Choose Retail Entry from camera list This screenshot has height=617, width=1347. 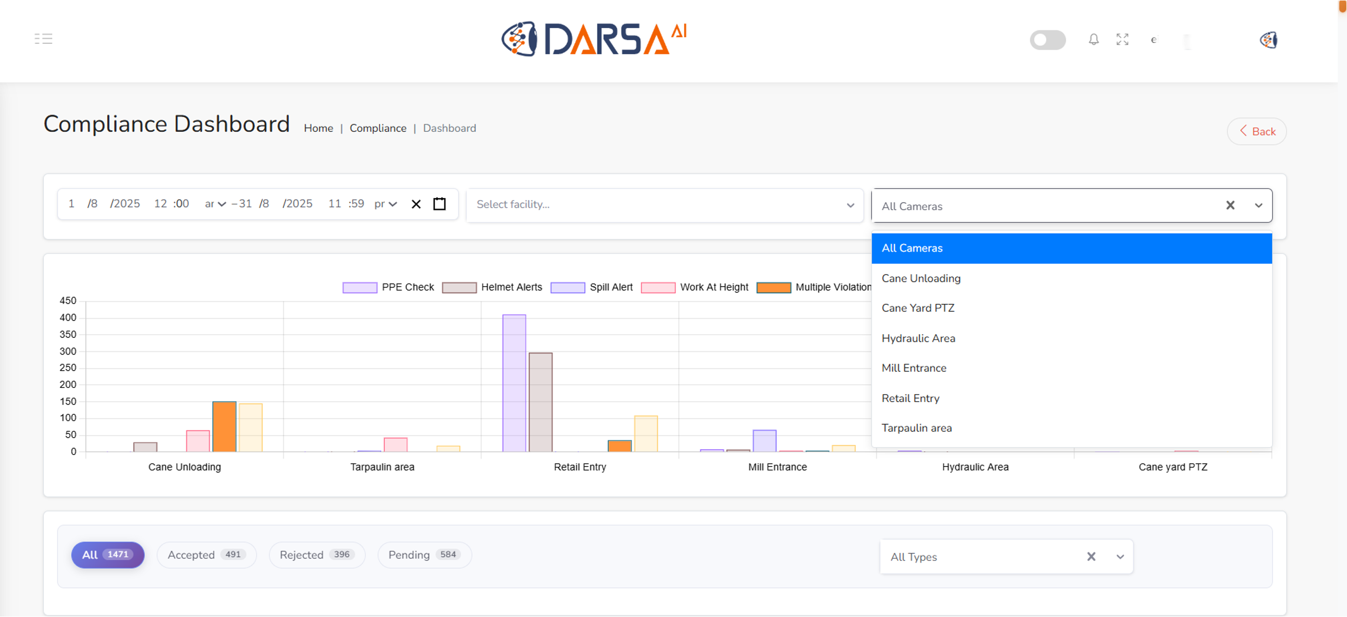(x=910, y=398)
